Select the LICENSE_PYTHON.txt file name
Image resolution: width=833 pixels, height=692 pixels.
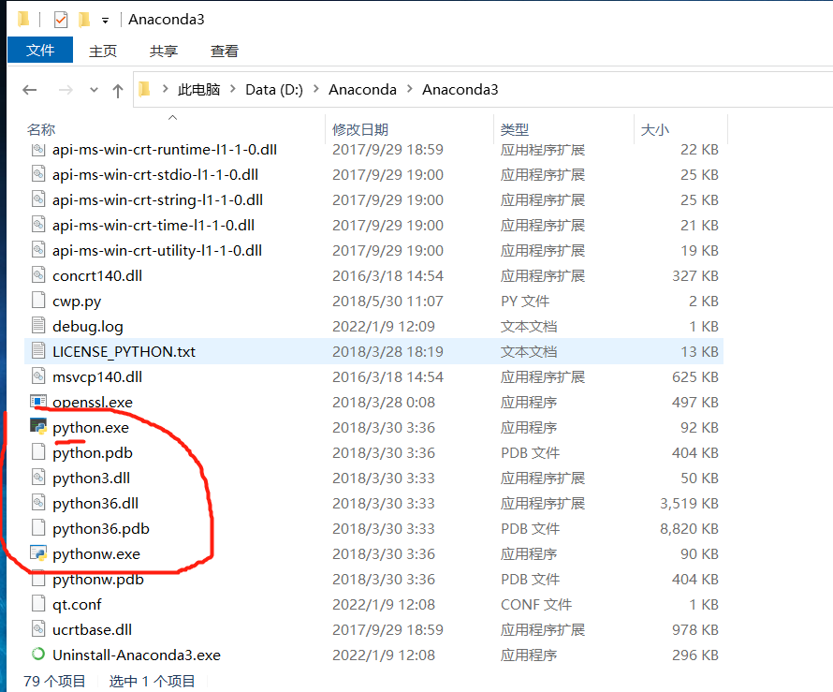point(124,351)
